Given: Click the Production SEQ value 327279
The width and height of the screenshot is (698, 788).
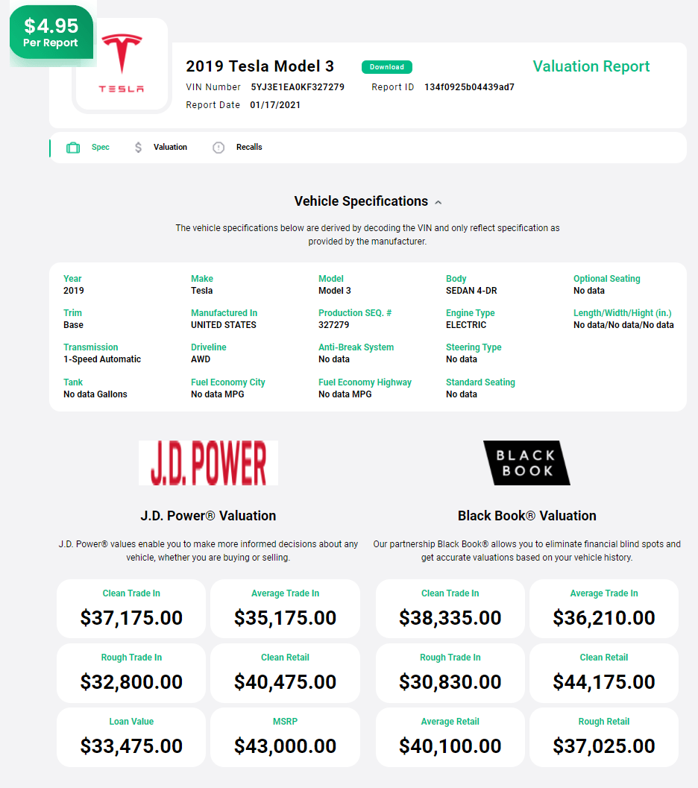Looking at the screenshot, I should pos(333,324).
